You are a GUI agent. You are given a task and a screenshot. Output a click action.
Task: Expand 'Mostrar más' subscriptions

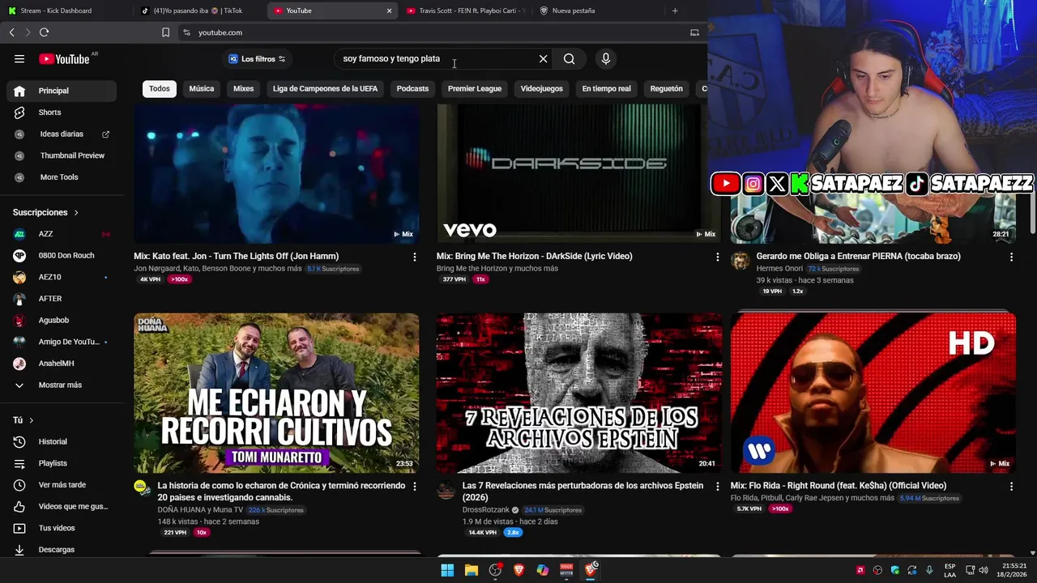click(x=62, y=385)
